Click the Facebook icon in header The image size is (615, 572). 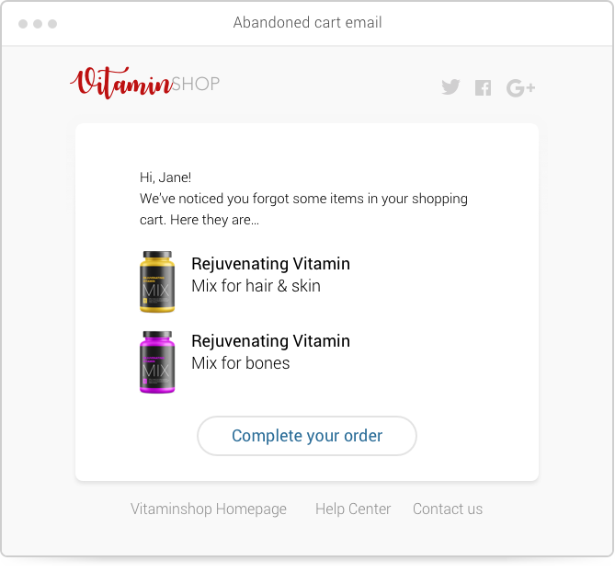[x=483, y=88]
